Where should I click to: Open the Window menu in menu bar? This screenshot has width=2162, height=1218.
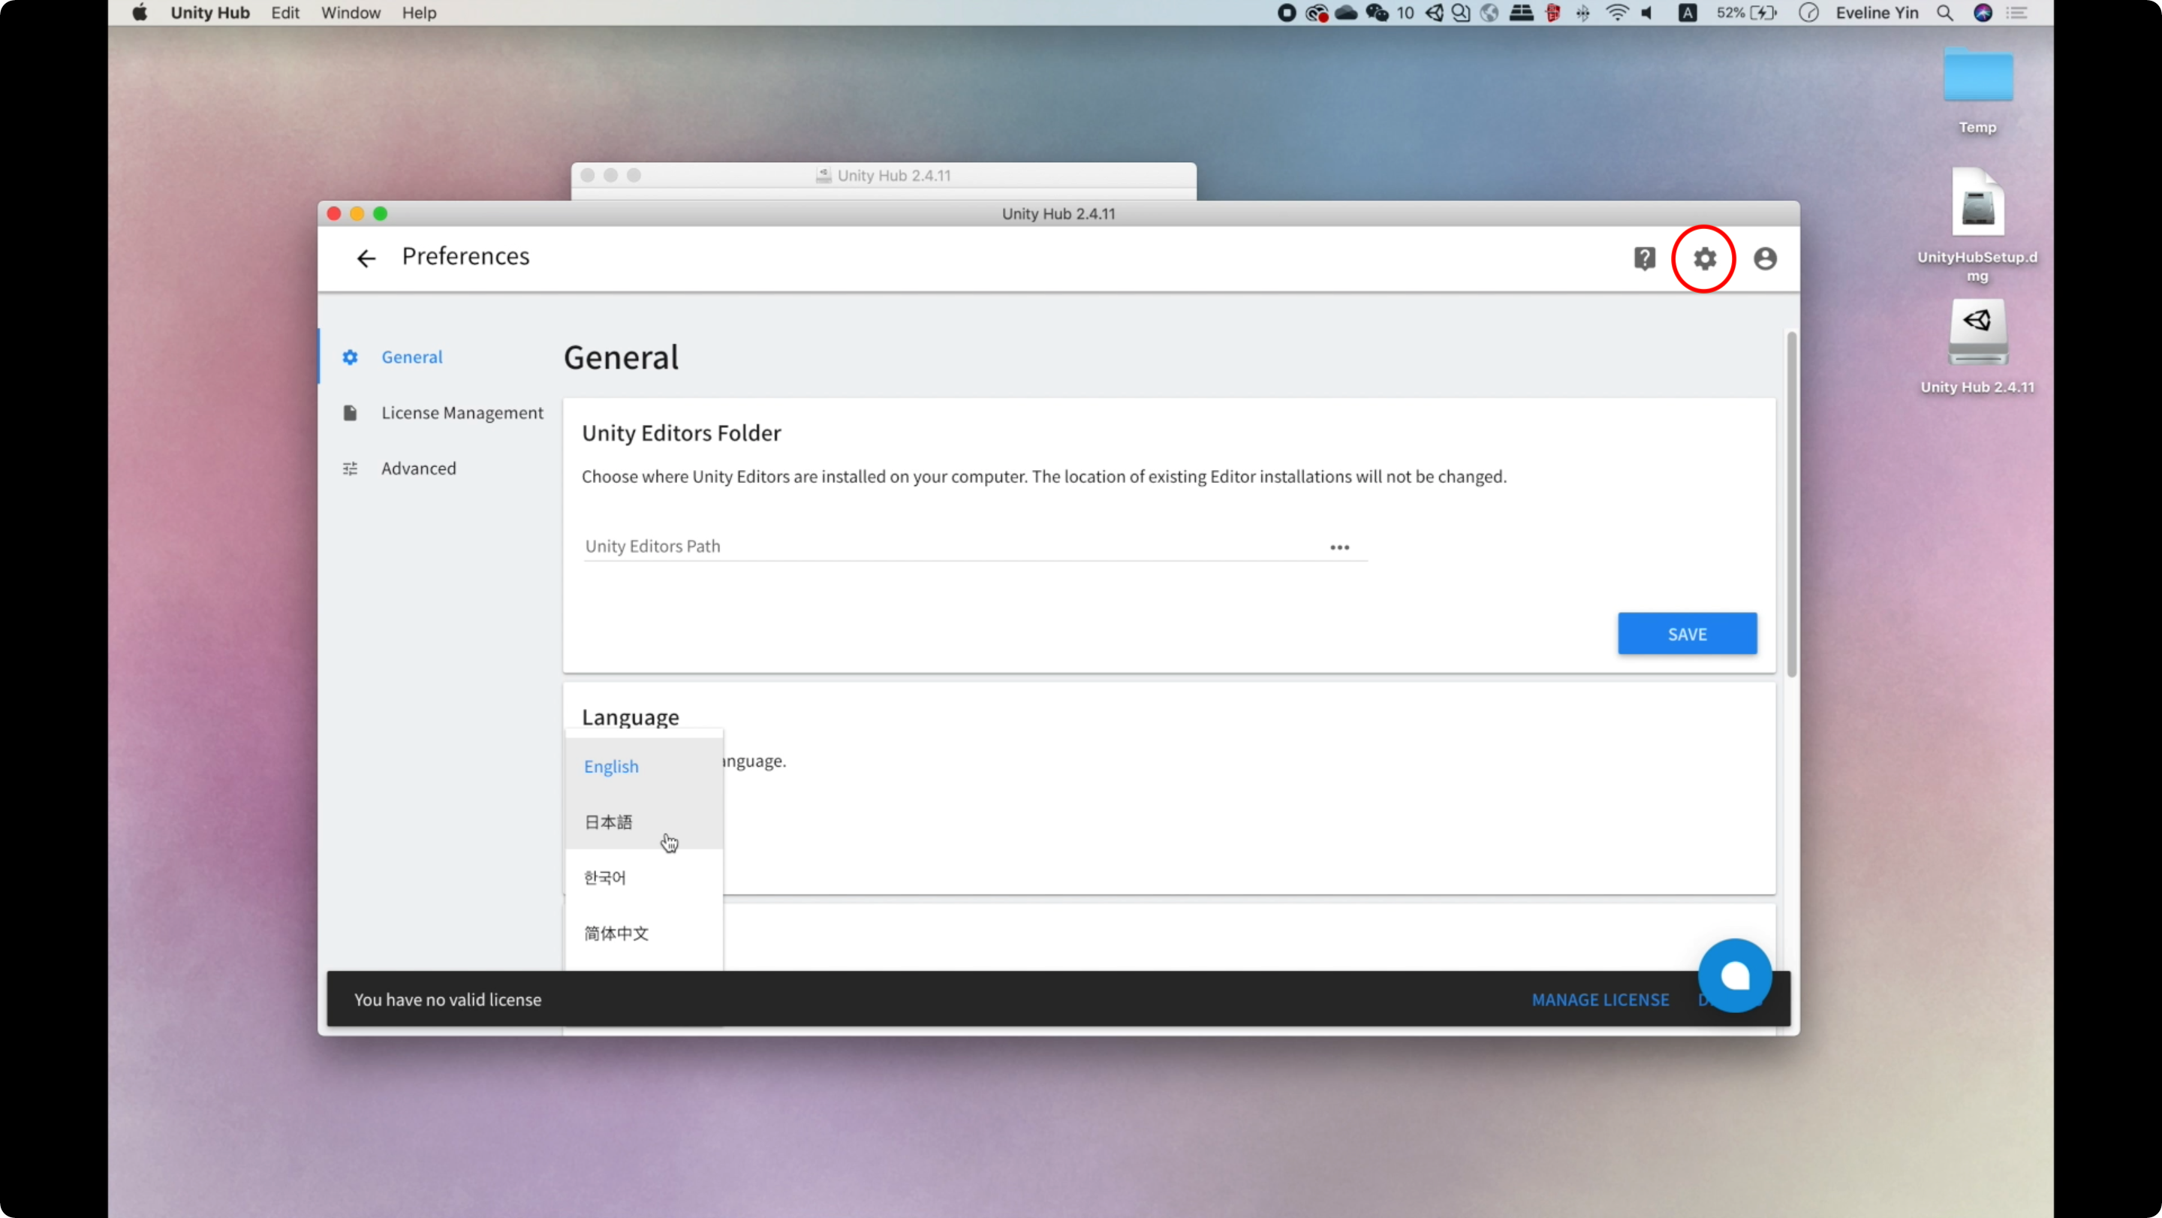(350, 13)
